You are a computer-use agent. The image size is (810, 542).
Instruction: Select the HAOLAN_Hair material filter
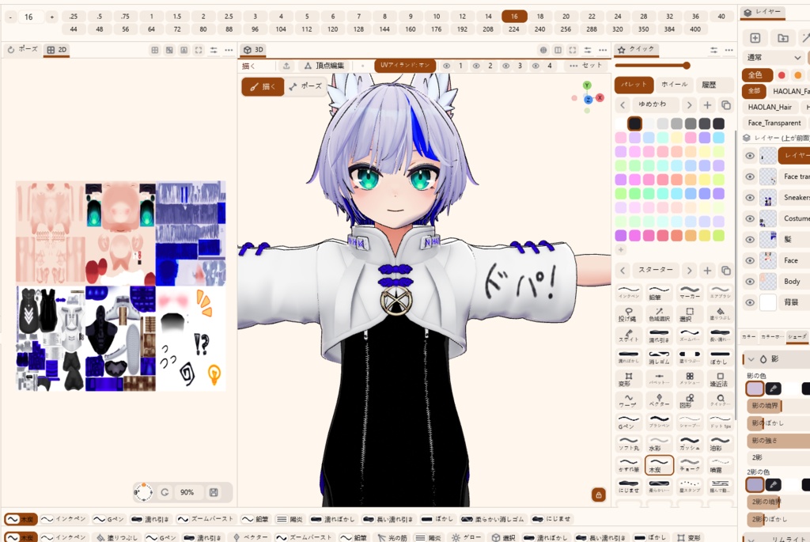[x=770, y=107]
